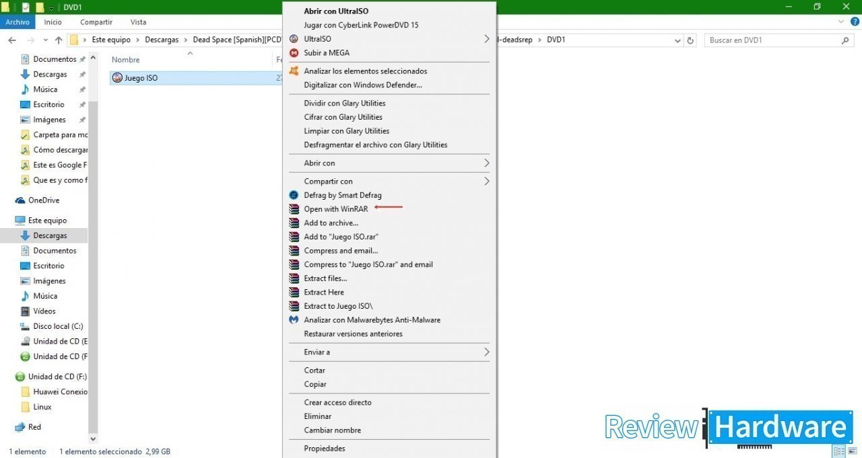Viewport: 862px width, 458px height.
Task: Click the OneDrive cloud icon
Action: (x=20, y=200)
